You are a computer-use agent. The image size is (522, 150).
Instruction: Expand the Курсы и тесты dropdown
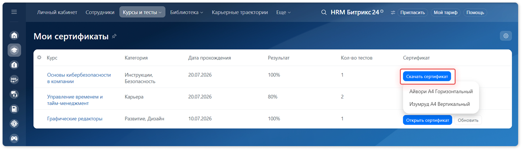click(142, 12)
